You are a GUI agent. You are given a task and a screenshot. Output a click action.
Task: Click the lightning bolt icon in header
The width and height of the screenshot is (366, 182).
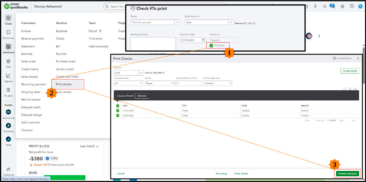(315, 6)
